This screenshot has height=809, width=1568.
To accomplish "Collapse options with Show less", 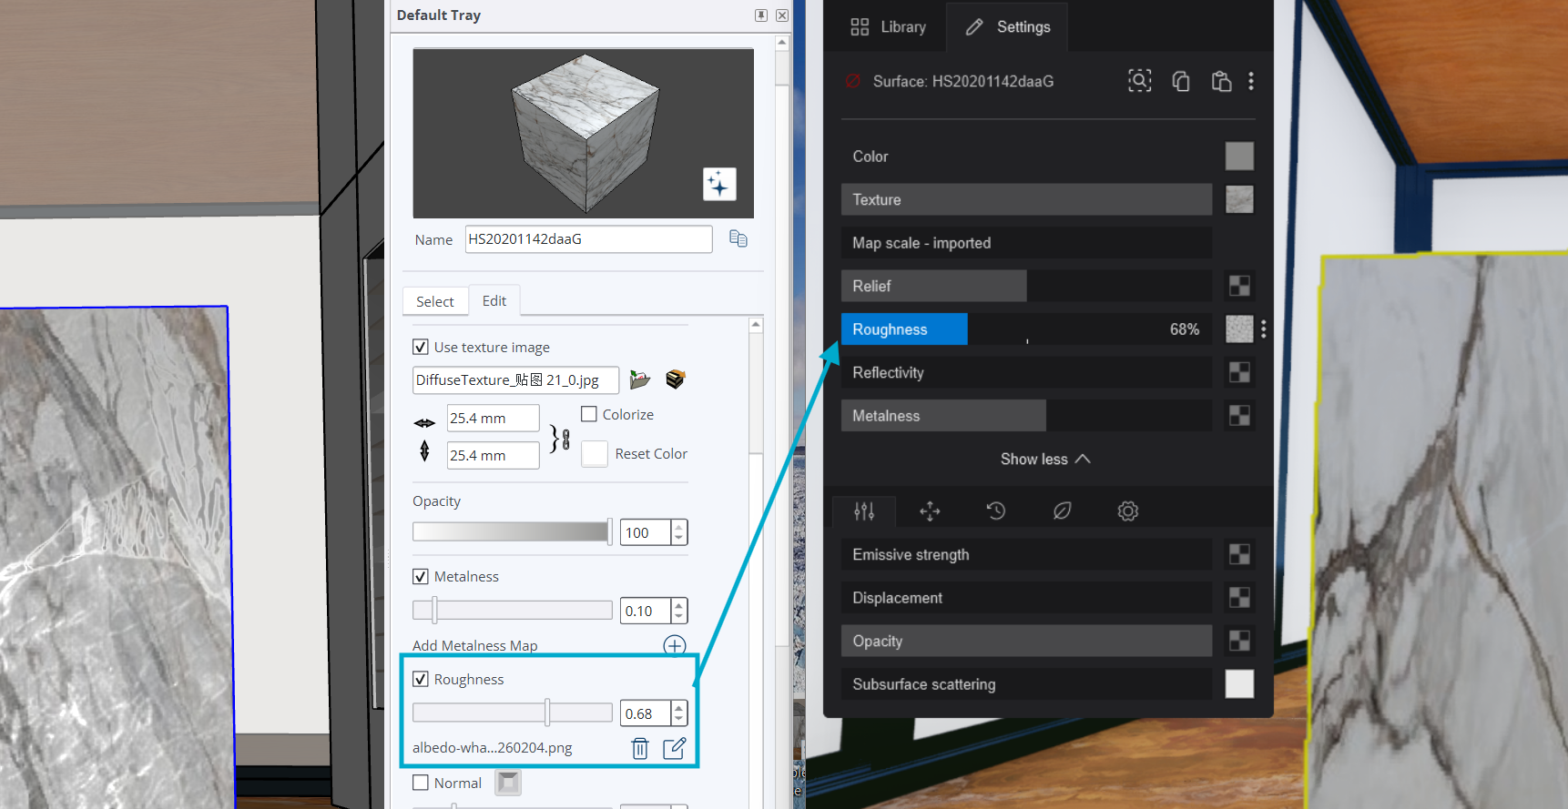I will pyautogui.click(x=1044, y=459).
